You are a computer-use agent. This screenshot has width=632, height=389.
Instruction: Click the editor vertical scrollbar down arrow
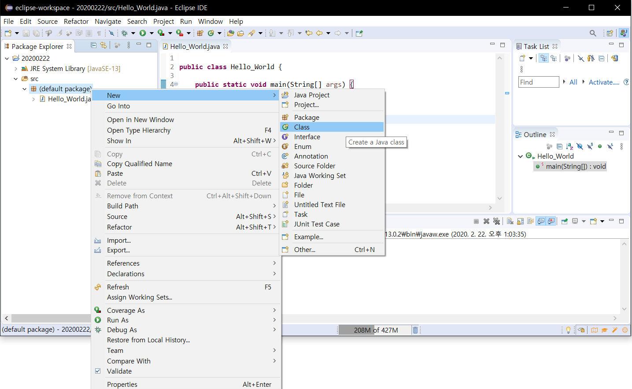tap(499, 198)
